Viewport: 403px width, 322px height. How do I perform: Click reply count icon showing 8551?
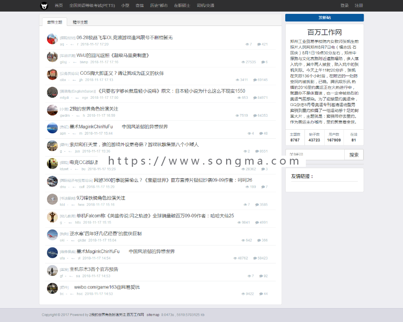pos(257,151)
